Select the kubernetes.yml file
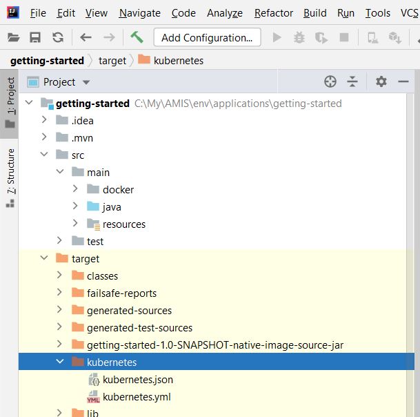Screen dimensions: 420x417 coord(137,397)
